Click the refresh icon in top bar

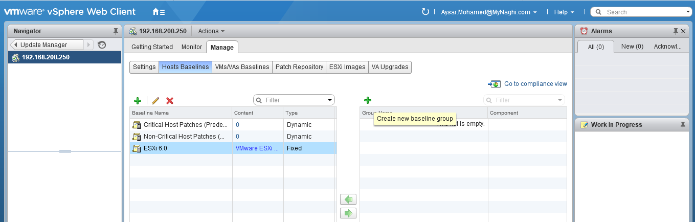click(x=425, y=12)
